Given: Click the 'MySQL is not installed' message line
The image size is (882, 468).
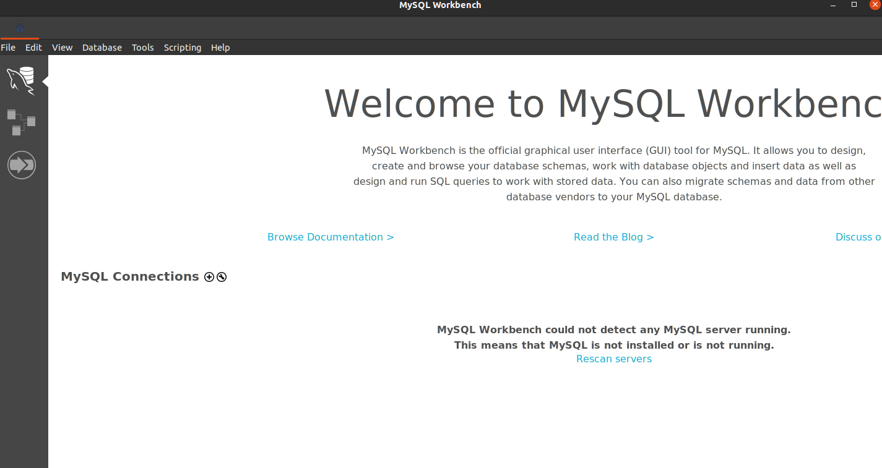Looking at the screenshot, I should tap(614, 345).
